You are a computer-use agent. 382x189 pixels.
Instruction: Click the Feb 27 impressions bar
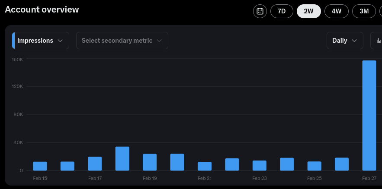(x=369, y=115)
